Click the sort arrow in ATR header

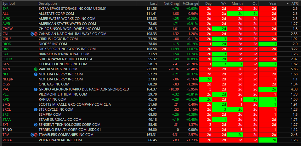287,4
